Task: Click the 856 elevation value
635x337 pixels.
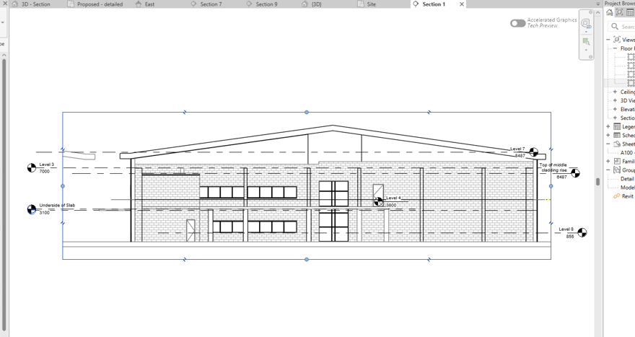Action: [570, 237]
